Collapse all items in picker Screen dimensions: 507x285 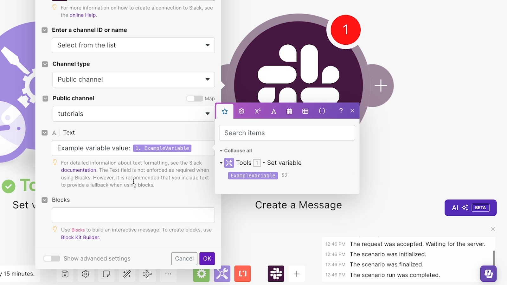(x=236, y=150)
